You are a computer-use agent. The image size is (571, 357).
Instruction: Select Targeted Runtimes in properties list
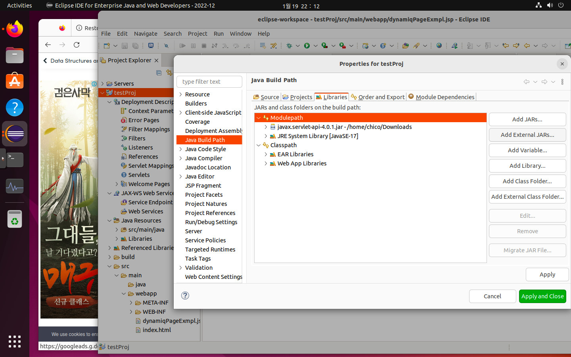coord(210,250)
